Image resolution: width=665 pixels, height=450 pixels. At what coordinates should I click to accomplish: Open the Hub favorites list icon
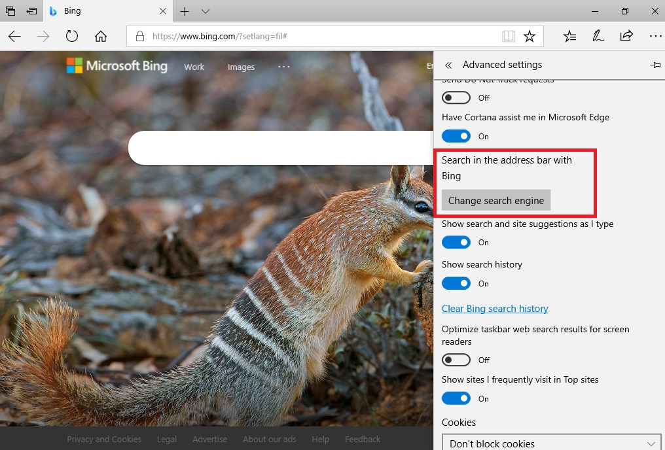(569, 37)
